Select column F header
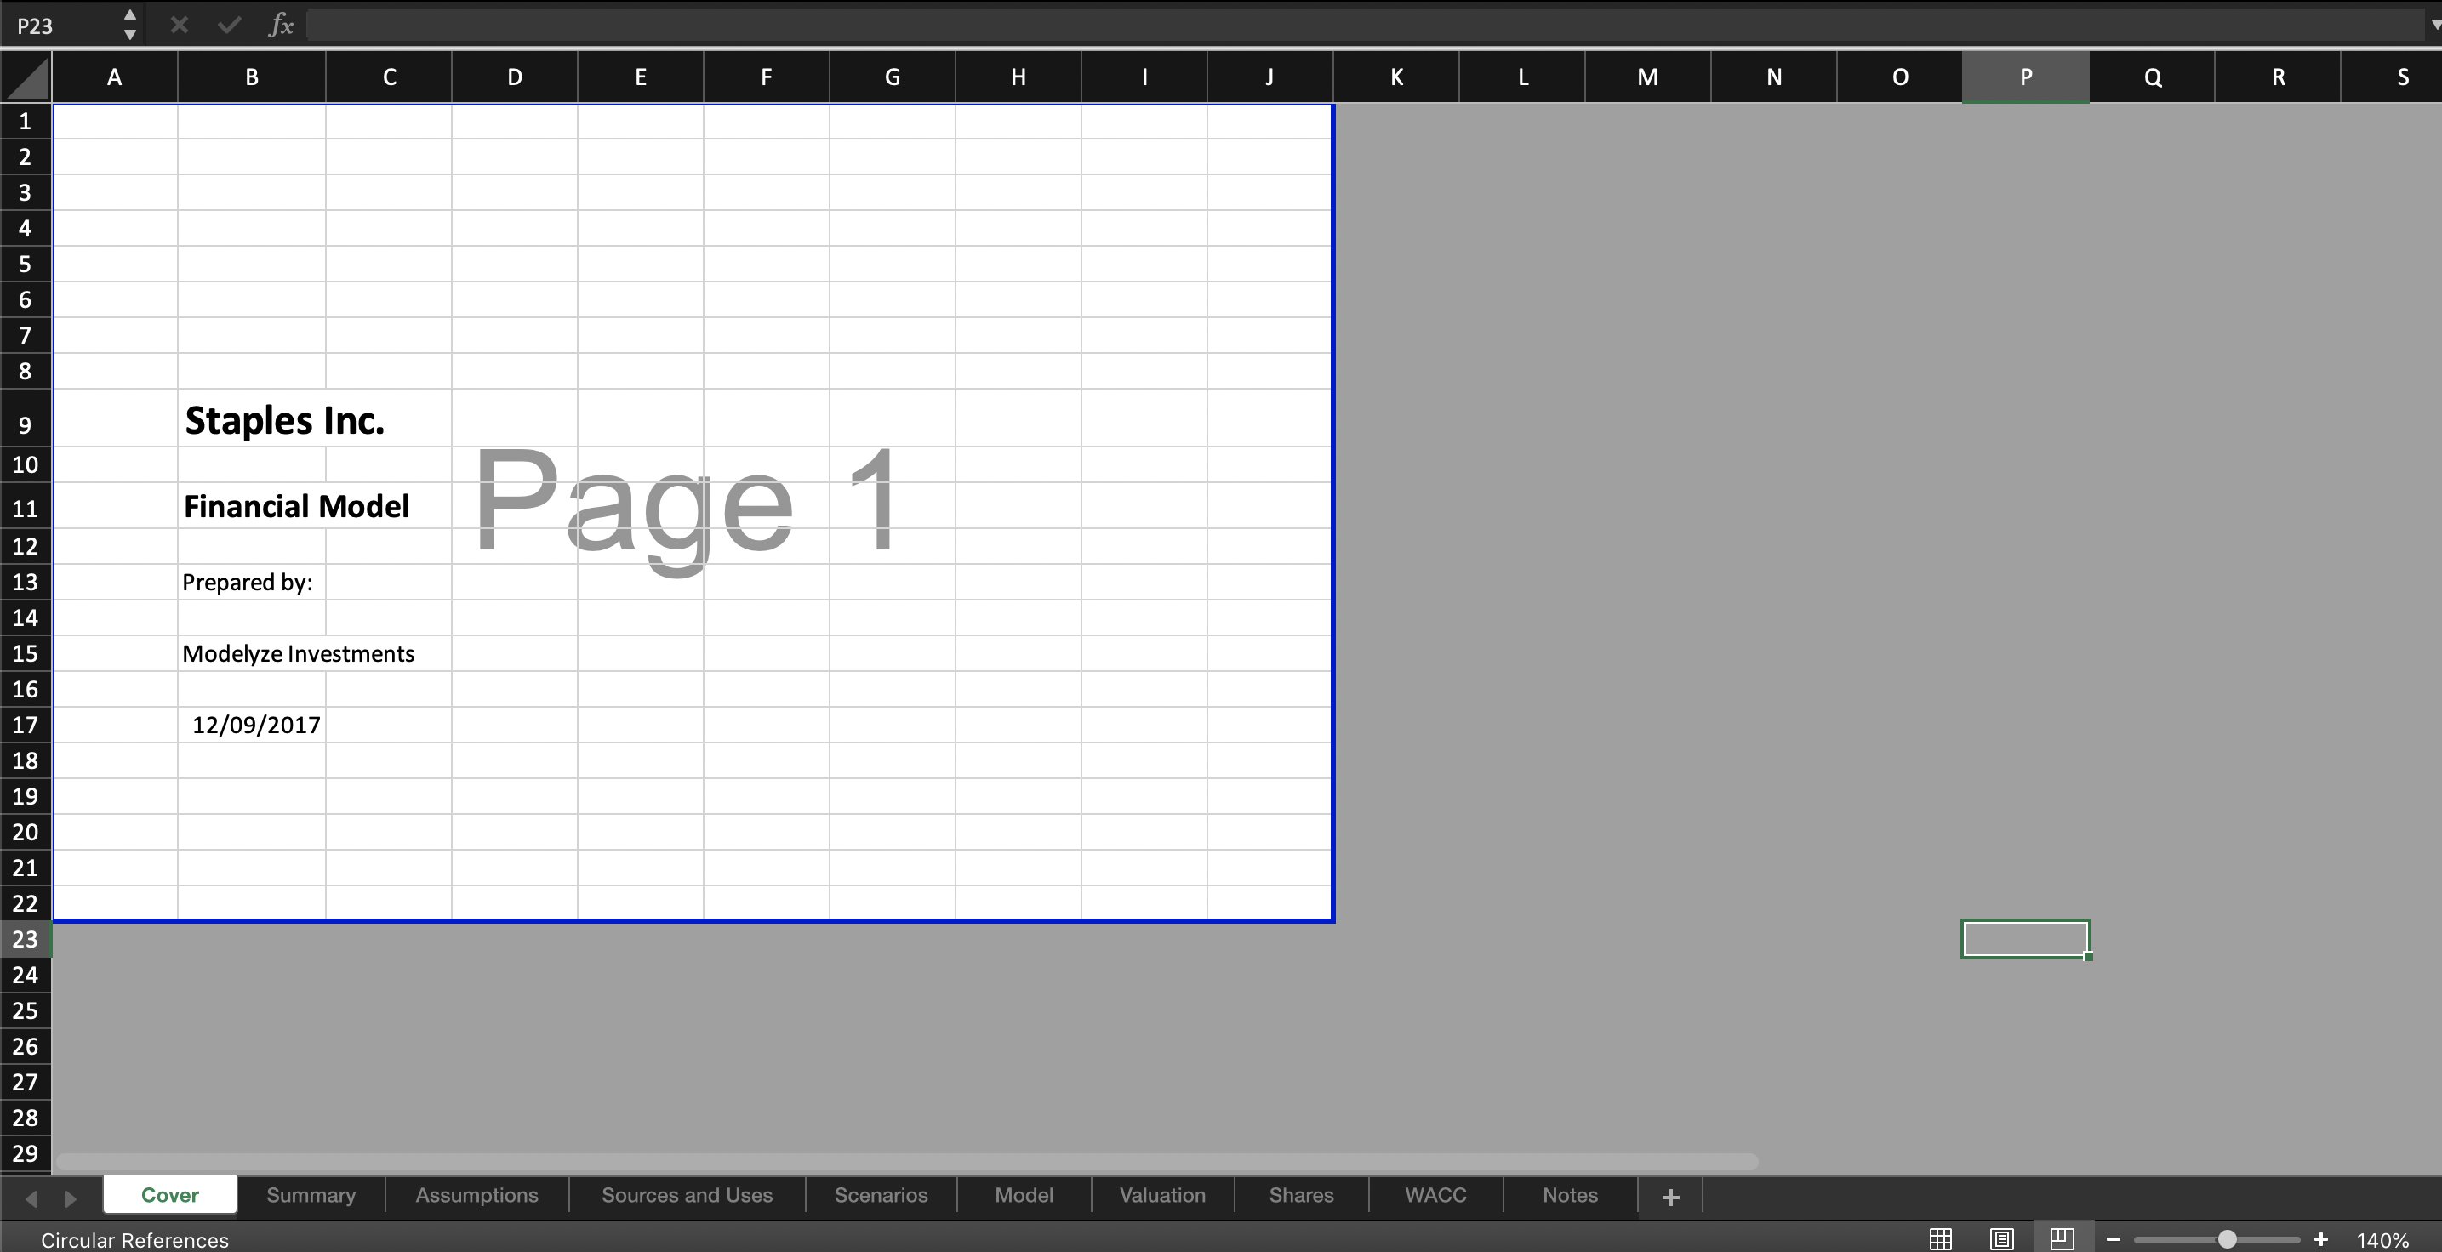2442x1252 pixels. pyautogui.click(x=766, y=77)
